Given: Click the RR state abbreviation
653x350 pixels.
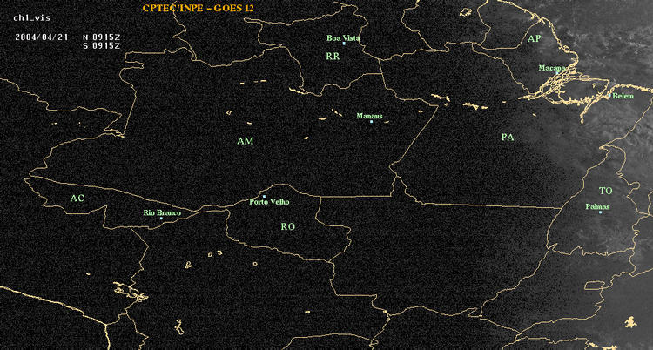Looking at the screenshot, I should click(x=333, y=57).
